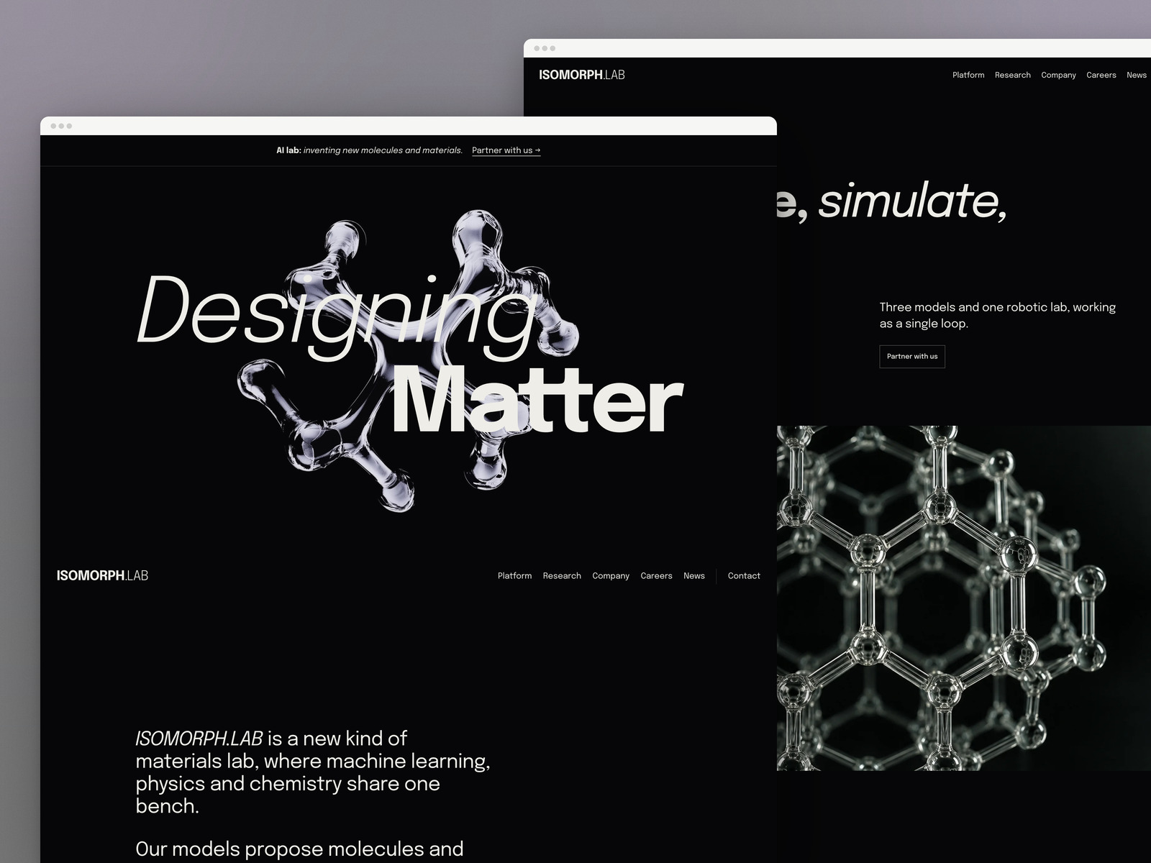Click the 'AI lab:' banner text
Viewport: 1151px width, 863px height.
click(288, 150)
